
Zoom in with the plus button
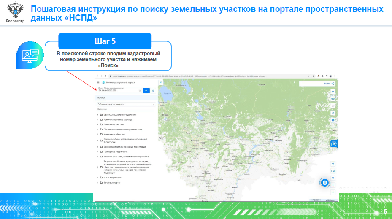[x=333, y=185]
